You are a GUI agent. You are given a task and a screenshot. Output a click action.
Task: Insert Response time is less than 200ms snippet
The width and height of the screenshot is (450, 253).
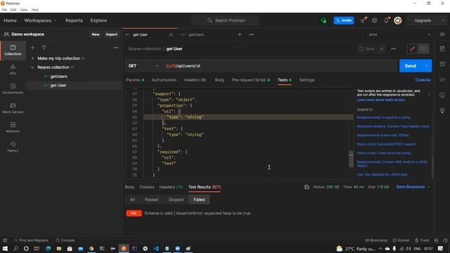[382, 135]
